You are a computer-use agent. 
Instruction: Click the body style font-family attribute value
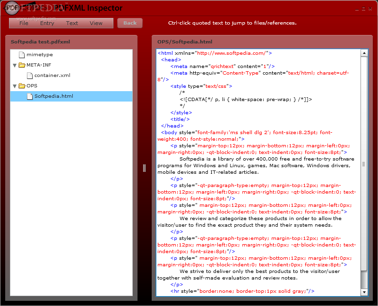pos(245,136)
